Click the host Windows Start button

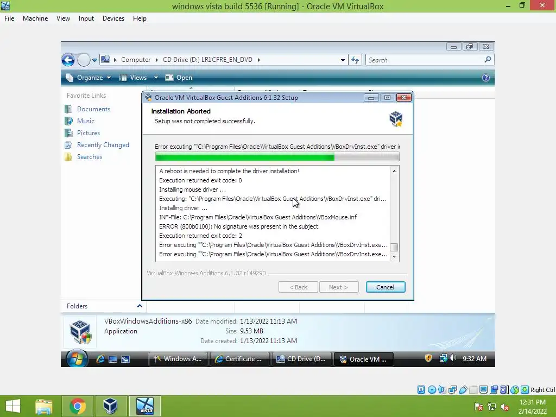click(x=13, y=406)
